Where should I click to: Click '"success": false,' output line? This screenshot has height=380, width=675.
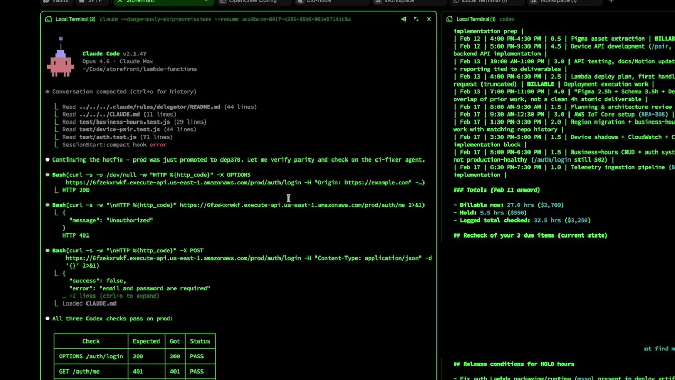click(98, 281)
